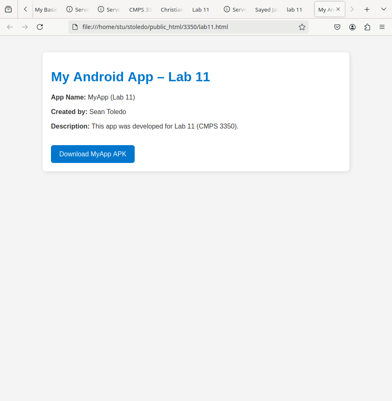Bookmark this page with the star icon
The width and height of the screenshot is (392, 401).
click(x=302, y=27)
